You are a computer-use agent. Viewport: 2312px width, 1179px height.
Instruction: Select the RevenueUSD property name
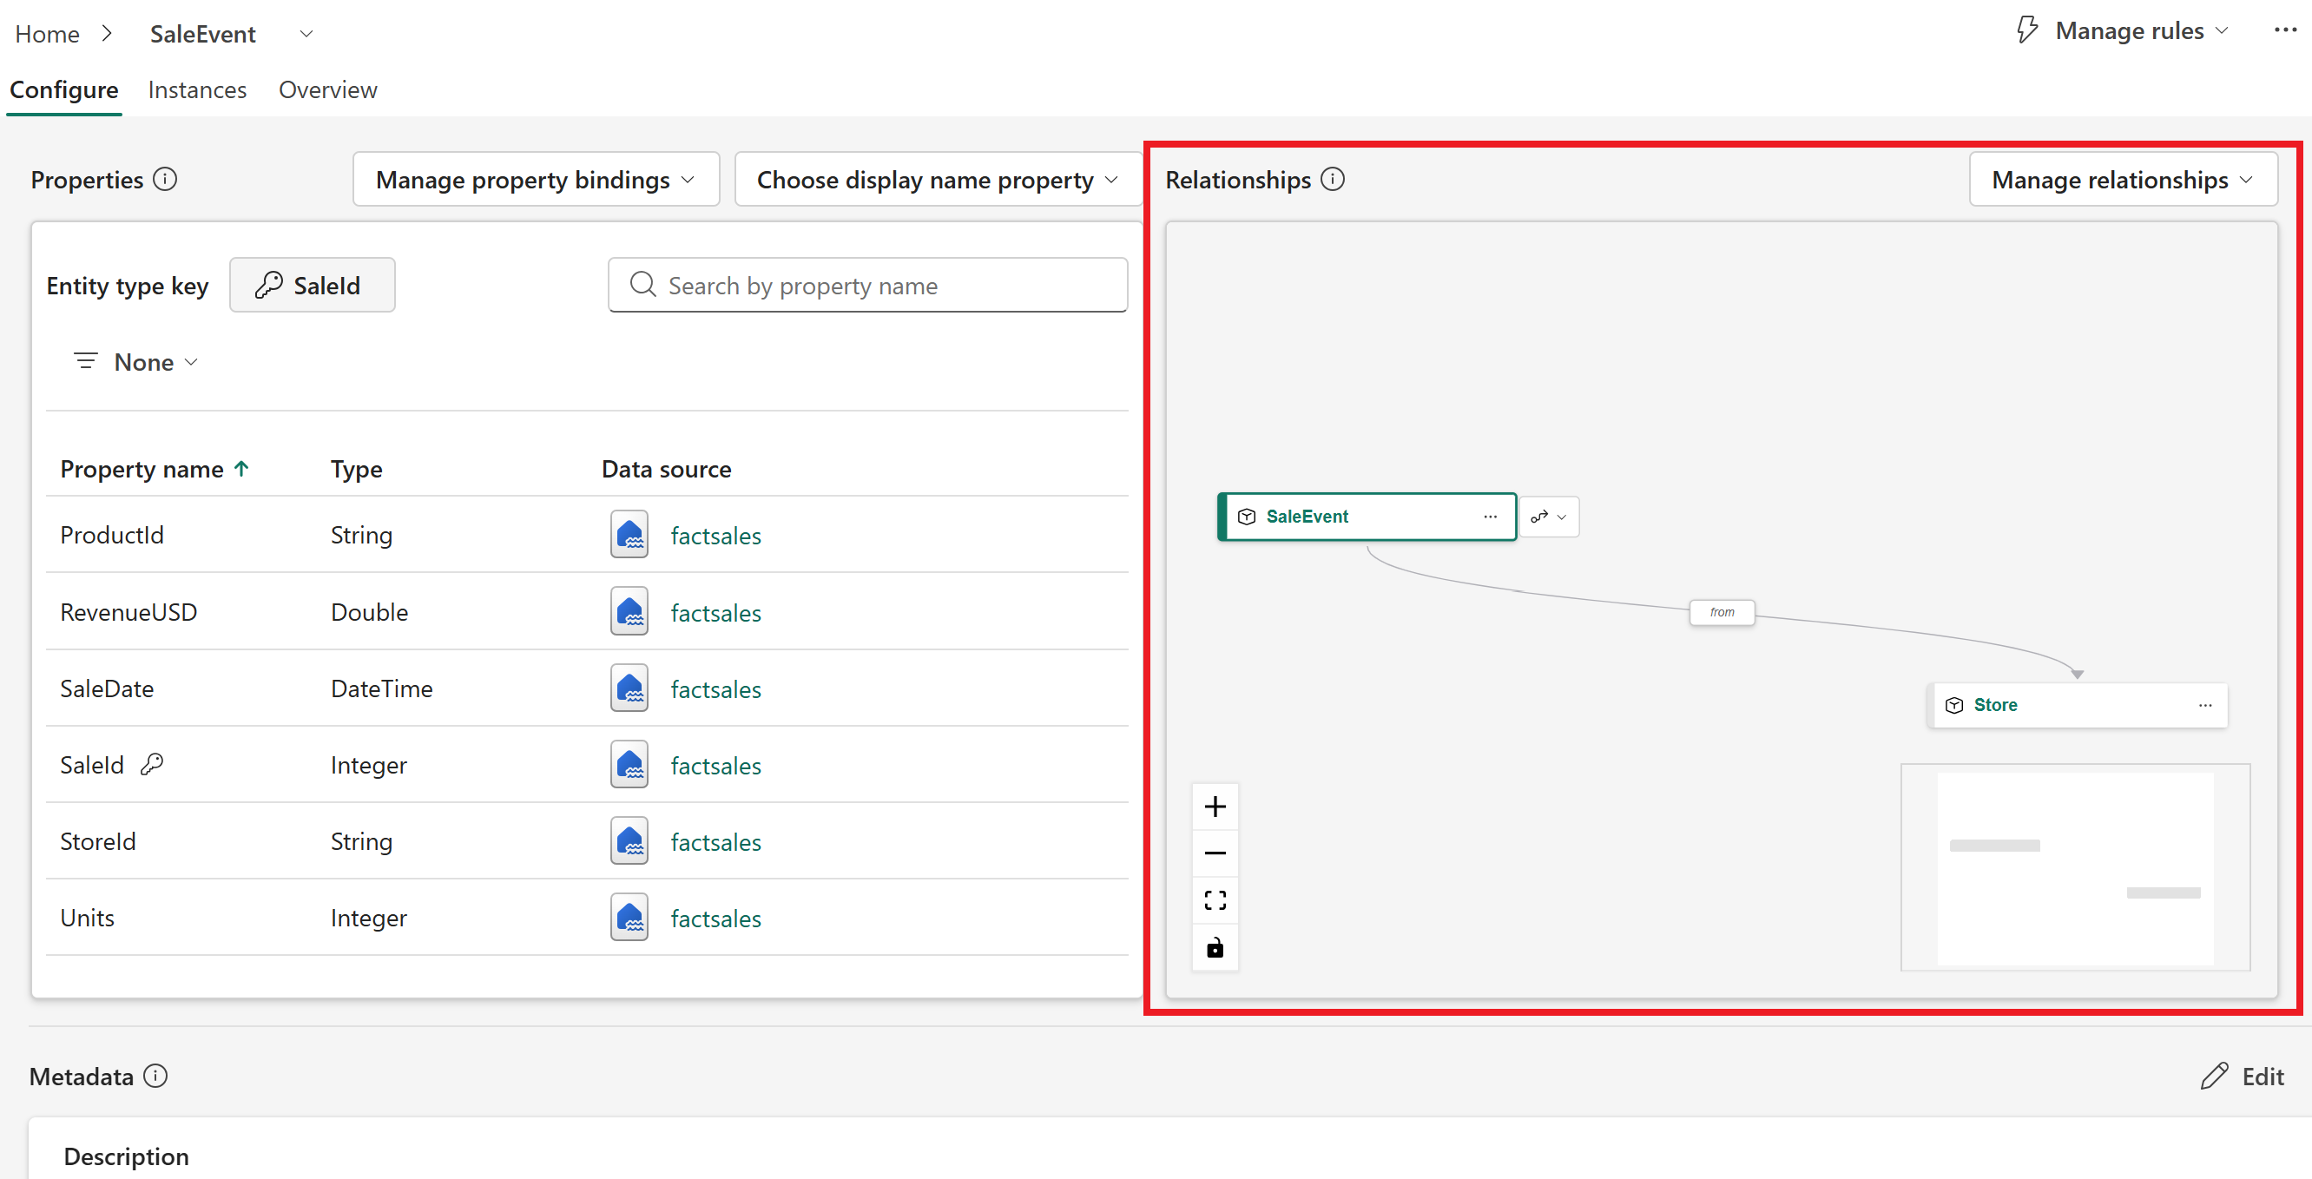coord(128,612)
